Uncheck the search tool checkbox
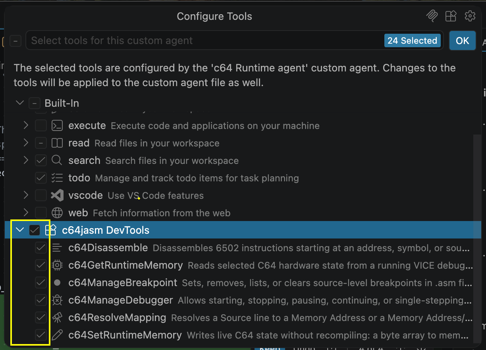Image resolution: width=486 pixels, height=350 pixels. [x=41, y=161]
